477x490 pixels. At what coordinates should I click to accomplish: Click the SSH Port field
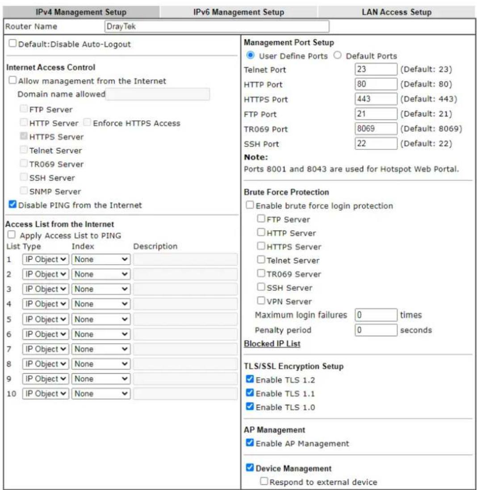pyautogui.click(x=376, y=144)
